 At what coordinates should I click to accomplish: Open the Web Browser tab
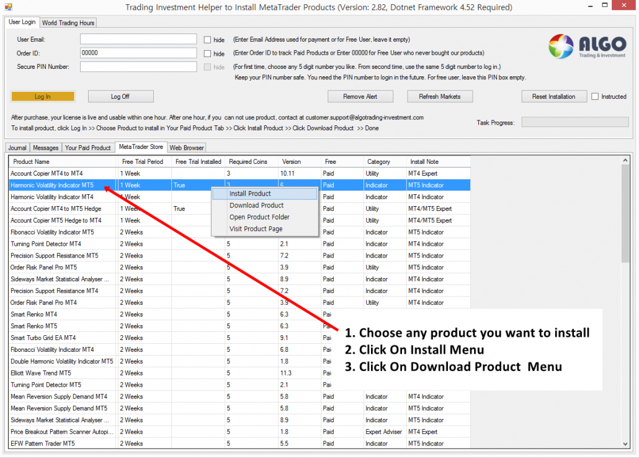point(187,148)
